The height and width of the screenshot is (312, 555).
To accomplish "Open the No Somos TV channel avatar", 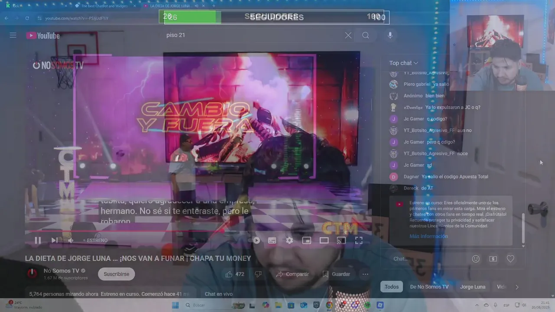I will [33, 273].
